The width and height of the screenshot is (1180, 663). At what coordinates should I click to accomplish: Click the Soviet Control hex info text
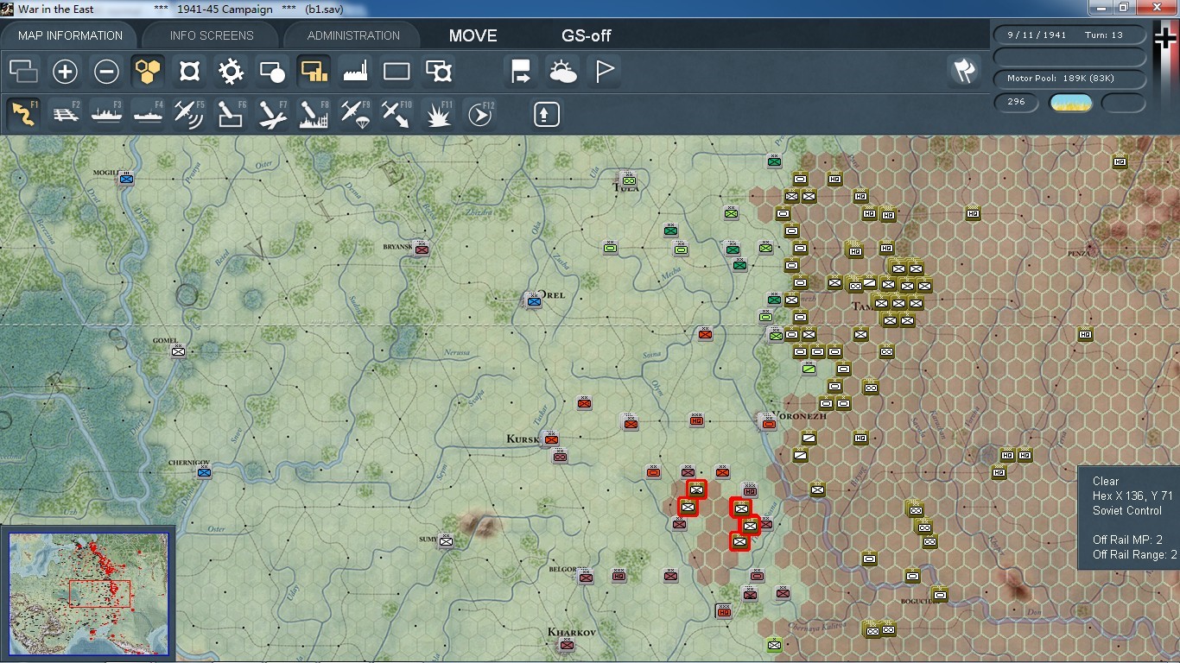click(x=1127, y=510)
